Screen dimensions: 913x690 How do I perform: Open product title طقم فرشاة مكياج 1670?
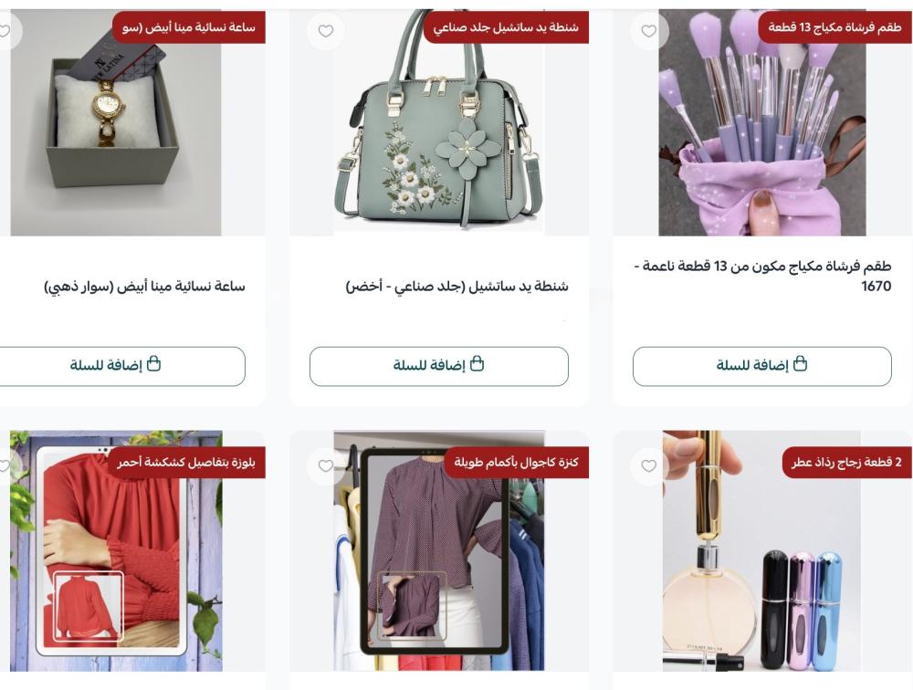click(762, 276)
